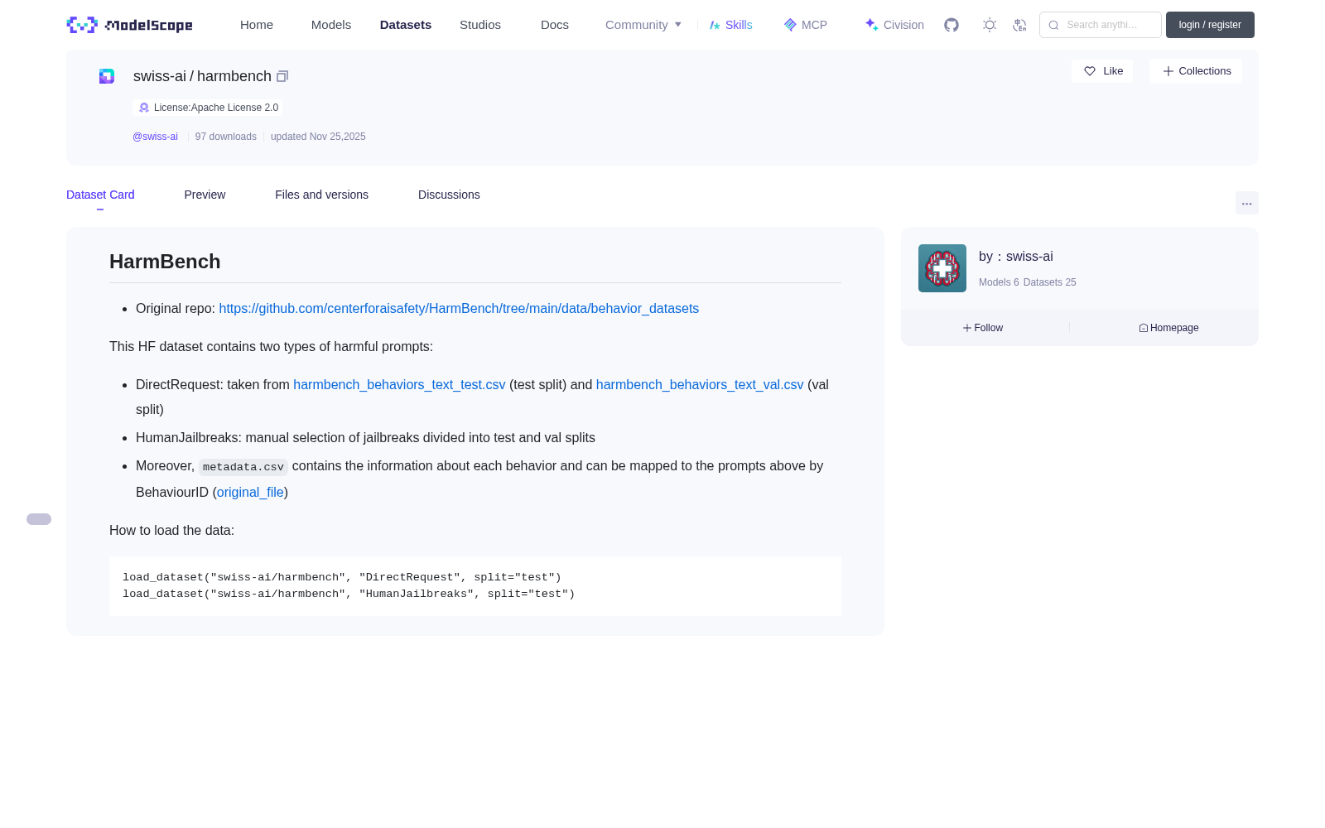Click 'Models 6' count in sidebar

click(999, 282)
